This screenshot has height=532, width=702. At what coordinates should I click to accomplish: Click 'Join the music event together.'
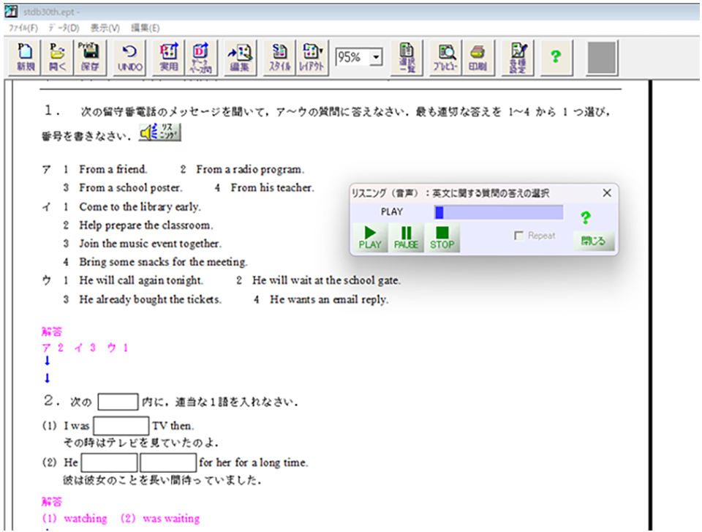click(150, 244)
